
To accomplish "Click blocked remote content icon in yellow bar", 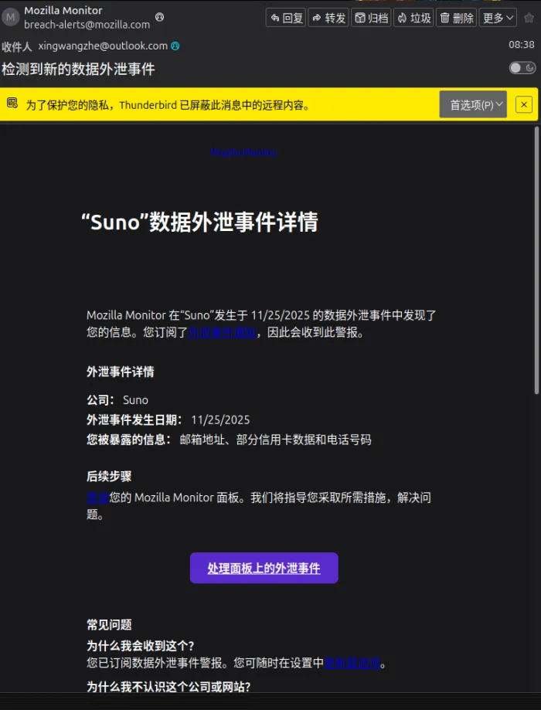I will pos(12,104).
